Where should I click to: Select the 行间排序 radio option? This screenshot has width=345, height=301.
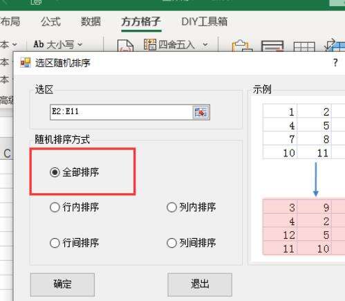coord(75,243)
